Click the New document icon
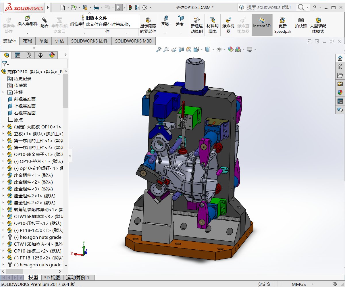Viewport: 345px width, 287px height. [62, 7]
